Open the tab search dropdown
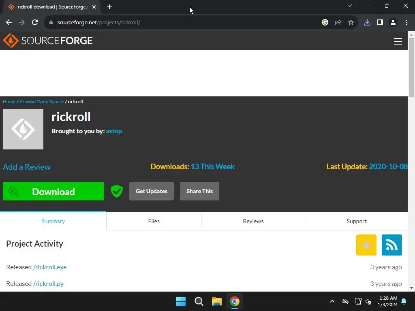The height and width of the screenshot is (311, 415). tap(350, 6)
